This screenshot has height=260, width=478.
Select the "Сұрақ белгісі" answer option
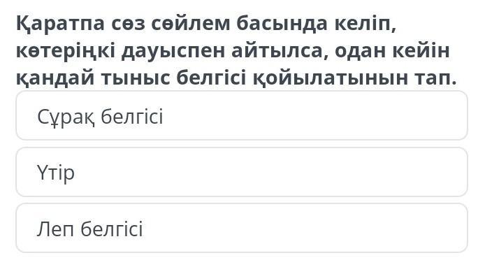[x=241, y=116]
